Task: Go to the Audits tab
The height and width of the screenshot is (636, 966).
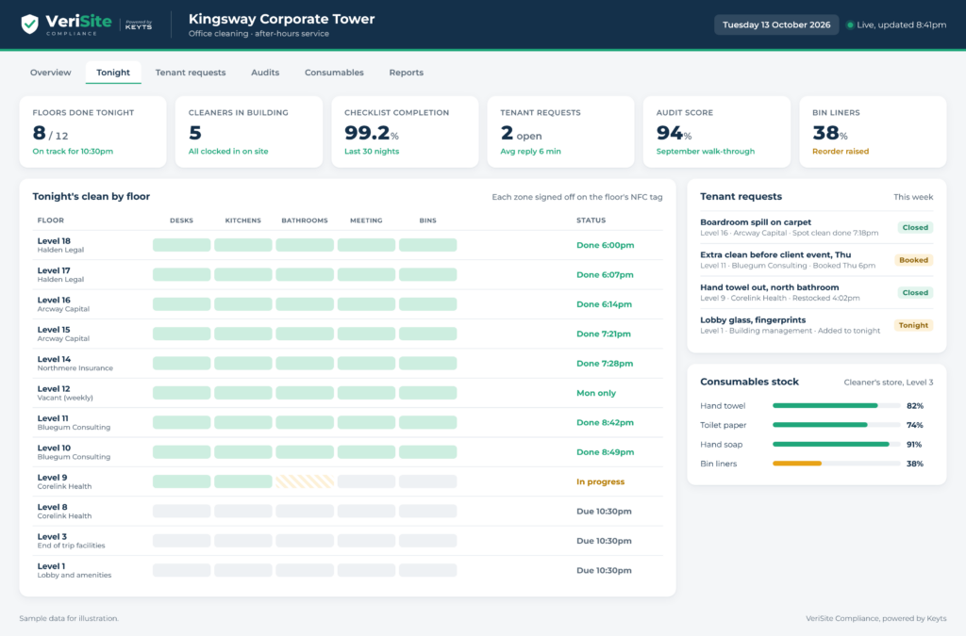Action: (265, 73)
